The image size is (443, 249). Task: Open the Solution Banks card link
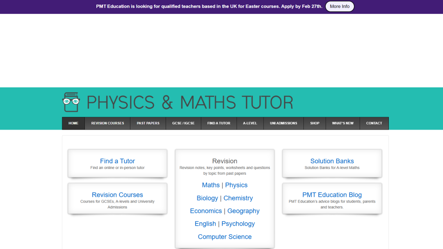(x=332, y=161)
